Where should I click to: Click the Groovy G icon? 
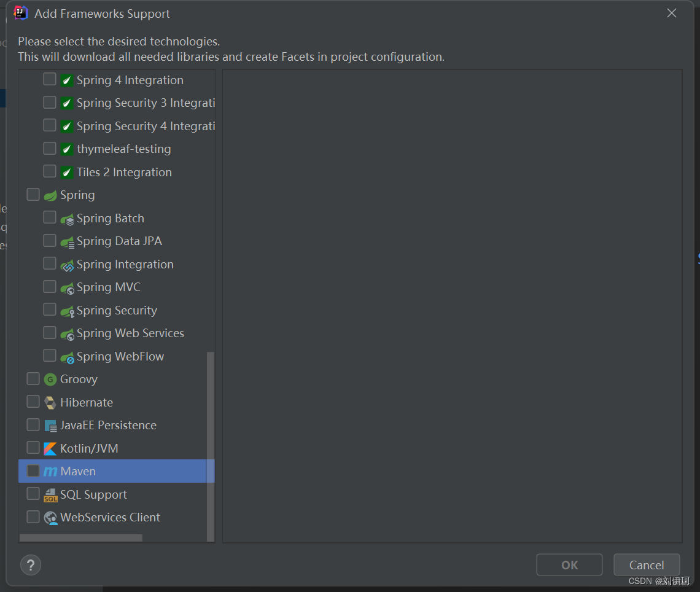tap(50, 380)
